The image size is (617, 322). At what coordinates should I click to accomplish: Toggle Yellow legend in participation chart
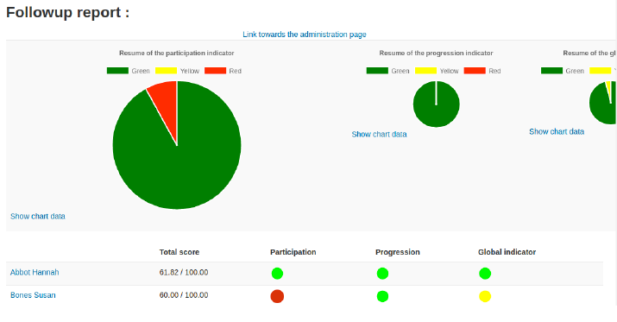[x=178, y=71]
